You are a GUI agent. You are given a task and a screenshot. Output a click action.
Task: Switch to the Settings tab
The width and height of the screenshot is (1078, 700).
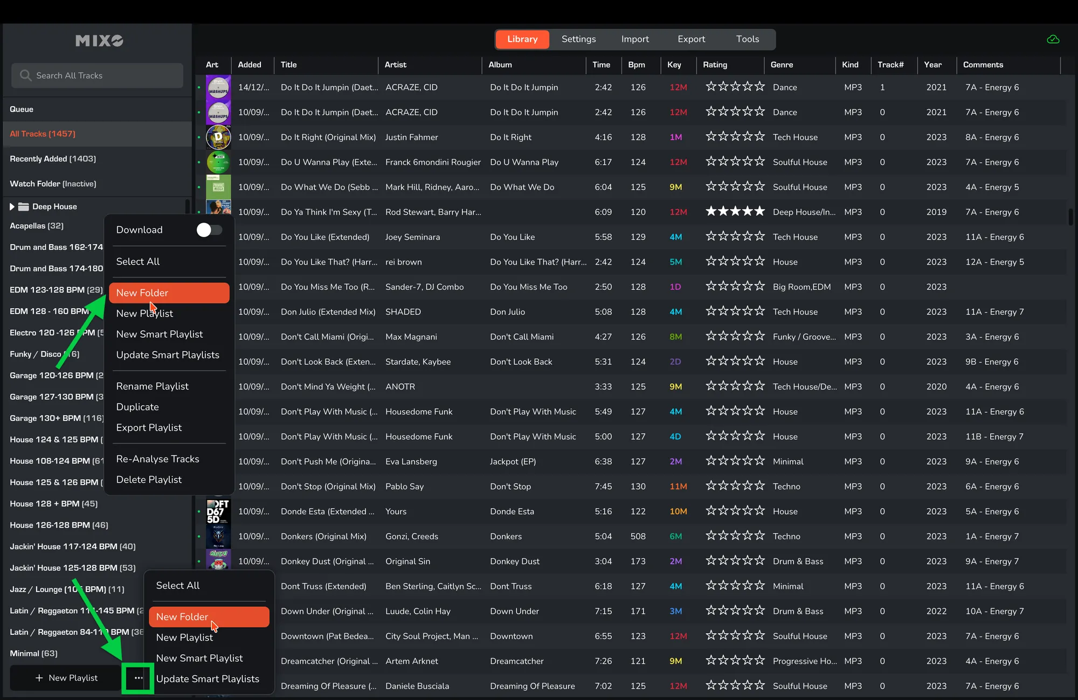(578, 39)
